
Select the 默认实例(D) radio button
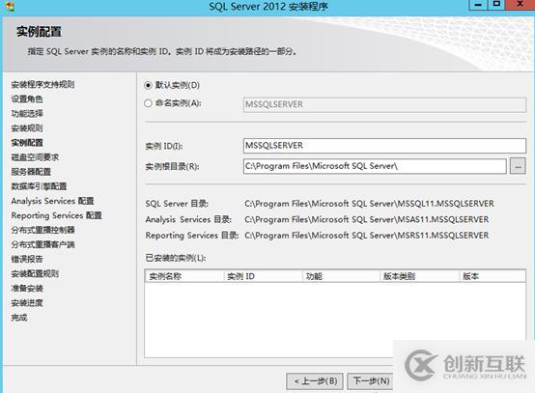148,85
